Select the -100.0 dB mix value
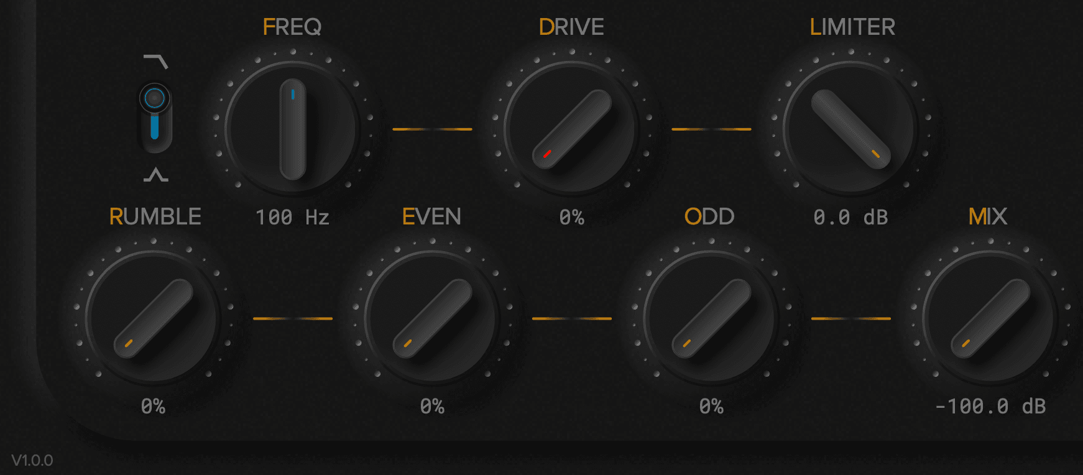The image size is (1083, 475). [990, 407]
